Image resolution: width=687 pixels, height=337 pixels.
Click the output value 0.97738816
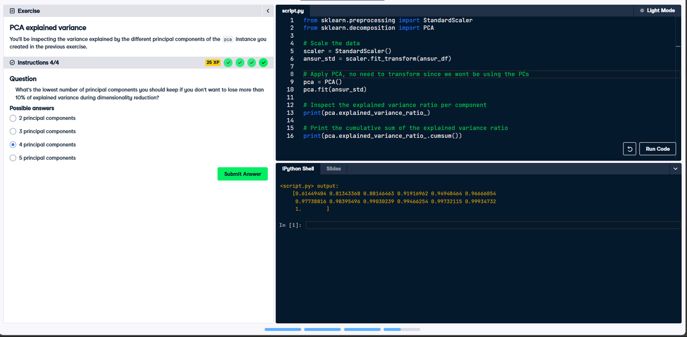[x=310, y=202]
